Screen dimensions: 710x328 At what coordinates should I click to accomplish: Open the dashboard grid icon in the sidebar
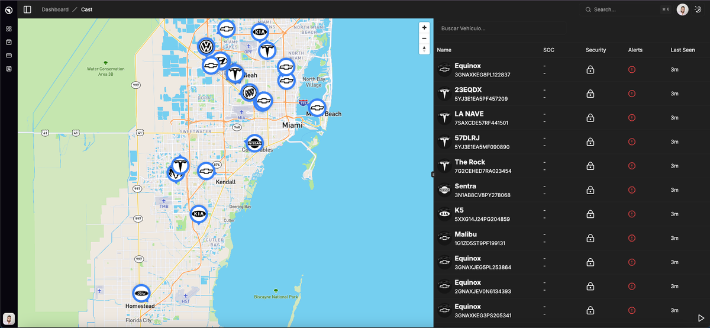tap(9, 28)
